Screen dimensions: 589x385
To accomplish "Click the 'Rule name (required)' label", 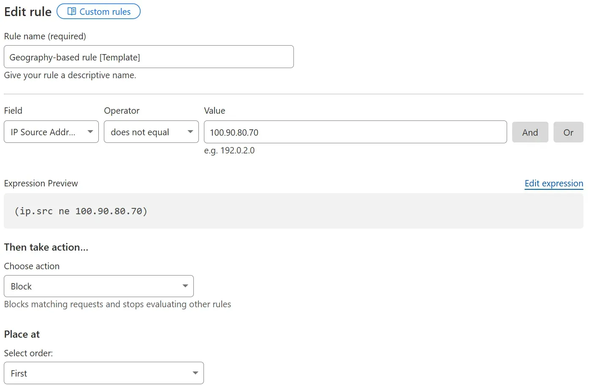I will pos(45,36).
